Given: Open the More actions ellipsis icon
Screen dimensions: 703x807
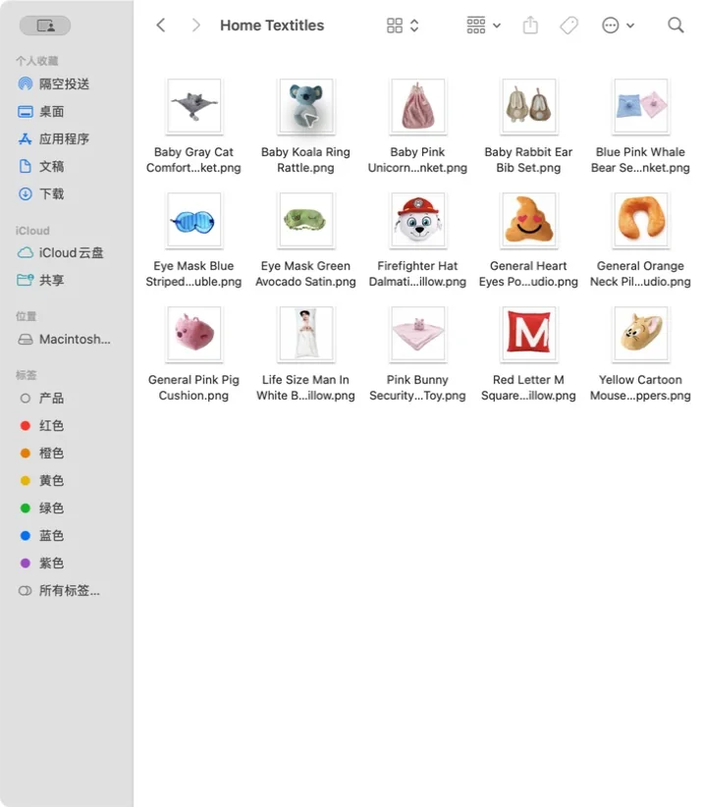Looking at the screenshot, I should (x=611, y=26).
